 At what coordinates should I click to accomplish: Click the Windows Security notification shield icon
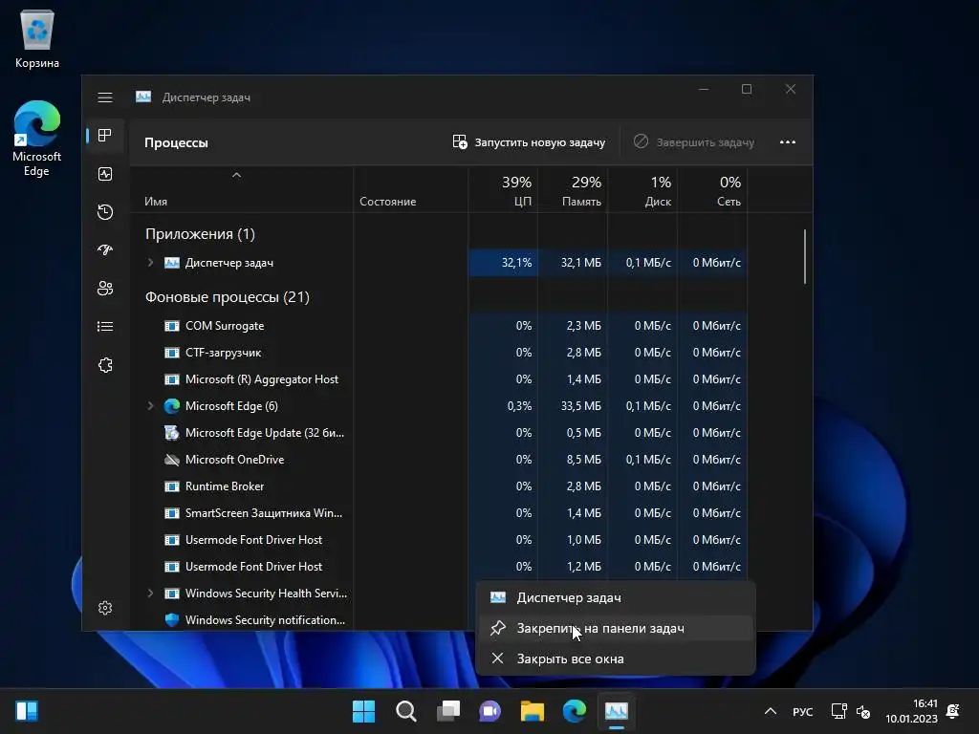[x=172, y=619]
